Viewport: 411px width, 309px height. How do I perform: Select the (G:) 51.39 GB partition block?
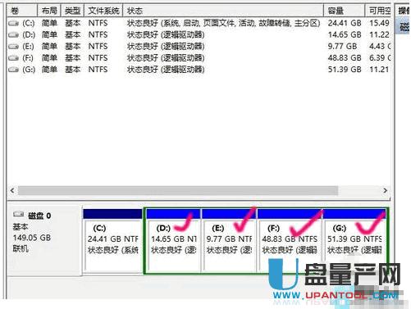pos(354,240)
